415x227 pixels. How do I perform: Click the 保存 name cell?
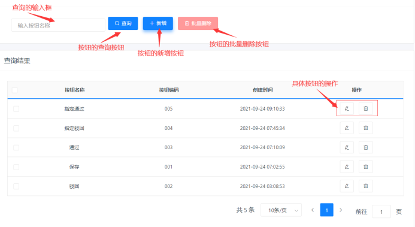click(74, 167)
